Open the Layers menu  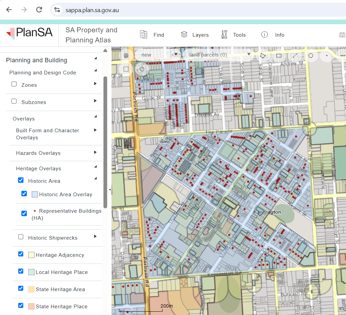(194, 35)
